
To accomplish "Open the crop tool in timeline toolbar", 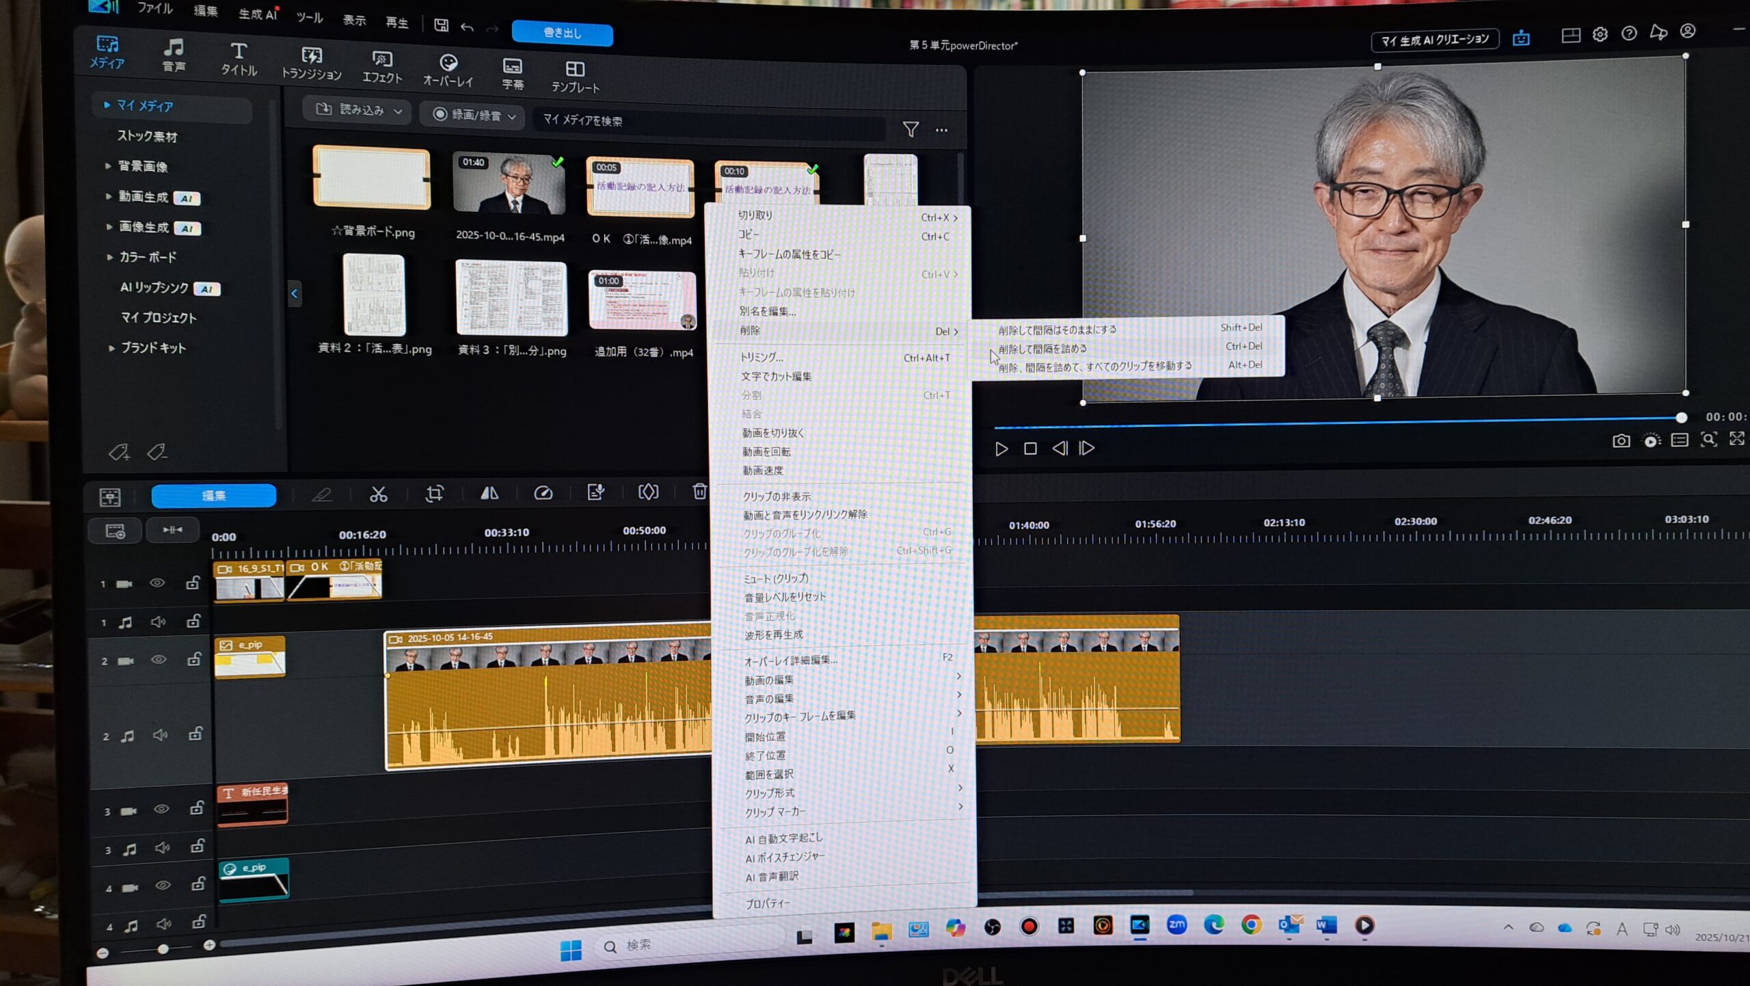I will click(435, 494).
